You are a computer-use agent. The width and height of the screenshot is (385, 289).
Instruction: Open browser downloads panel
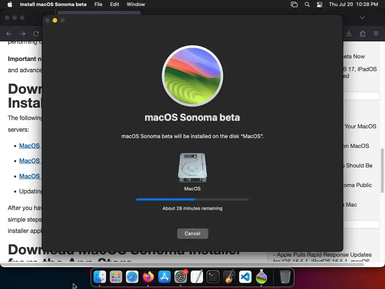click(x=349, y=33)
